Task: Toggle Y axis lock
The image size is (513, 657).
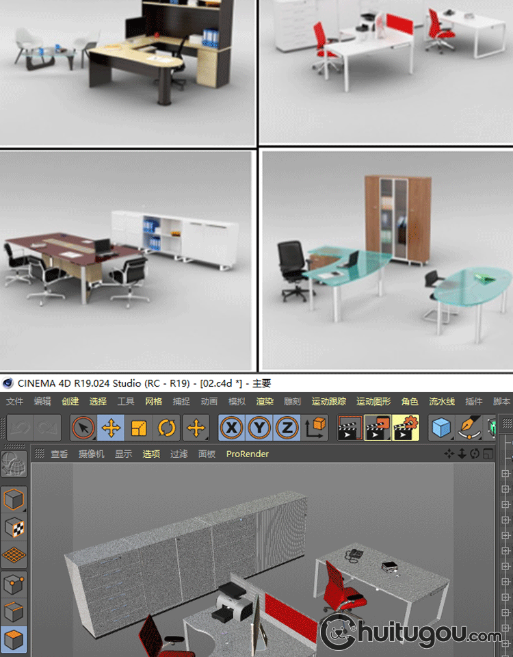Action: 260,428
